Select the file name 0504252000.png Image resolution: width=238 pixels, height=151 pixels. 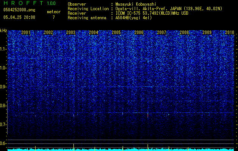pos(19,10)
